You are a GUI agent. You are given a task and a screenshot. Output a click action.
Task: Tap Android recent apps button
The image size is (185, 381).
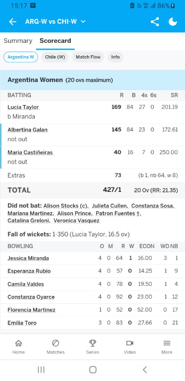[x=41, y=370]
